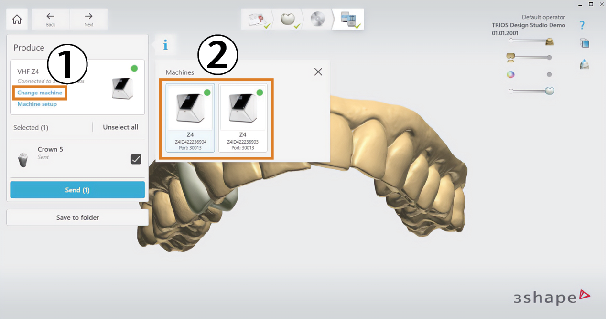Image resolution: width=606 pixels, height=319 pixels.
Task: Click the VHF Z4 machine image
Action: point(123,88)
